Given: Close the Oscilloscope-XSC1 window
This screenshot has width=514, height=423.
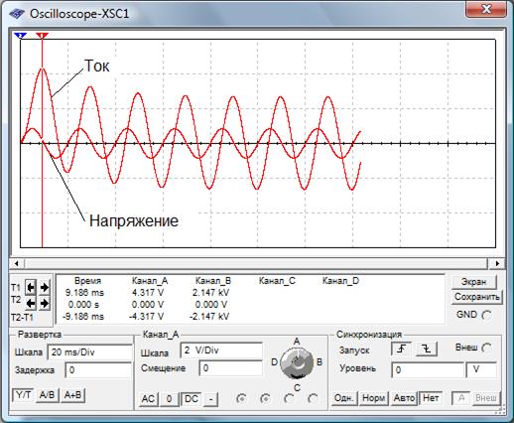Looking at the screenshot, I should [485, 9].
